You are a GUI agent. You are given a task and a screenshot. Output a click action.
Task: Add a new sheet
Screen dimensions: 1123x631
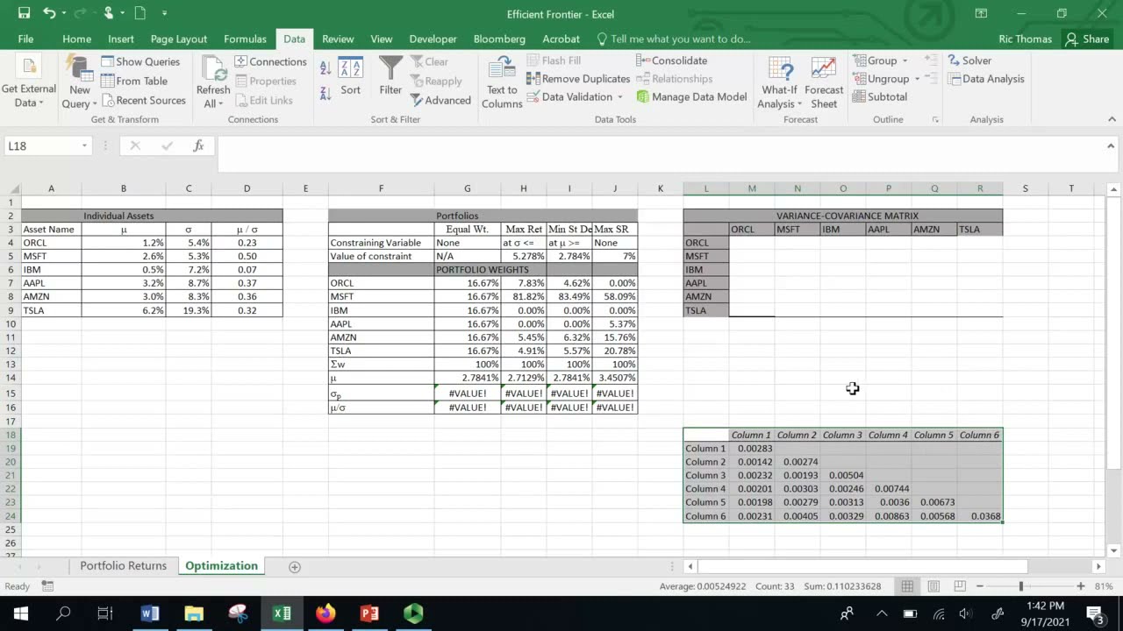coord(295,566)
